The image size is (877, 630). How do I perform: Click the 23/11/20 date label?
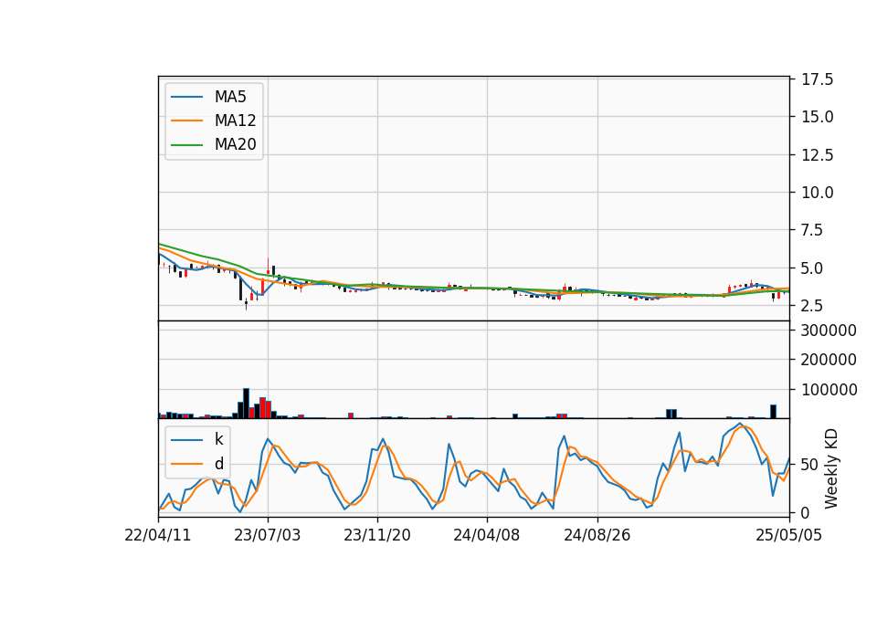click(x=377, y=535)
